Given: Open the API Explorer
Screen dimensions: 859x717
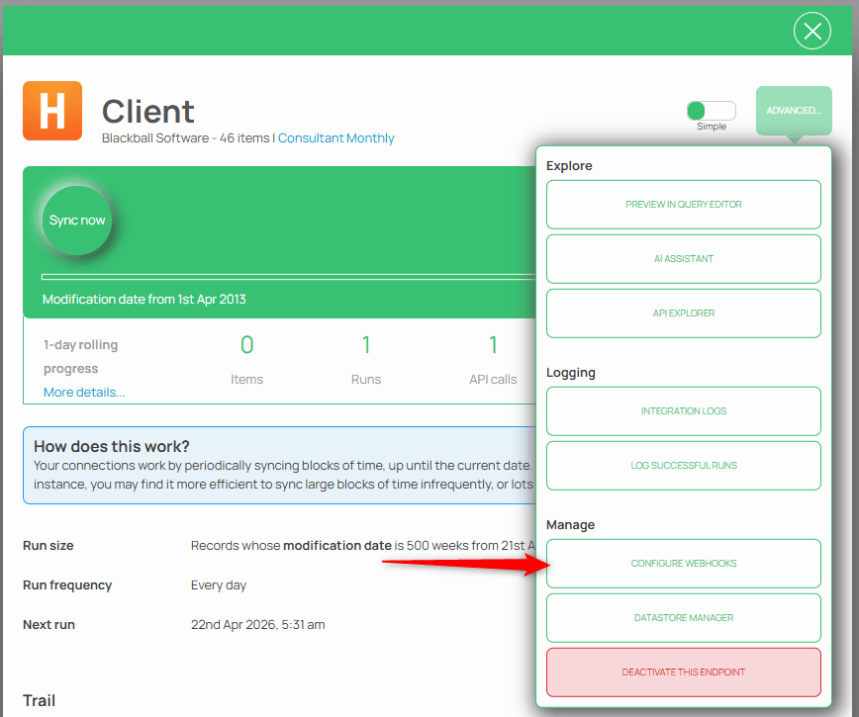Looking at the screenshot, I should tap(683, 314).
